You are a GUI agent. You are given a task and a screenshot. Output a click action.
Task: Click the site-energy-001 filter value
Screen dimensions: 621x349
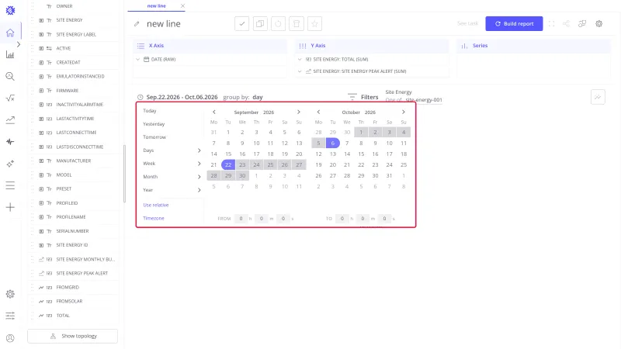coord(424,100)
